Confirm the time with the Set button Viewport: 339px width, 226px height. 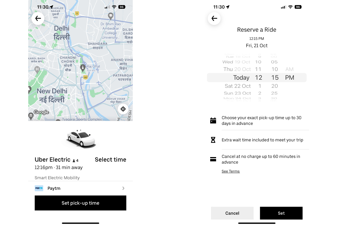[281, 213]
